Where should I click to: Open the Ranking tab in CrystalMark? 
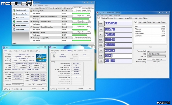pyautogui.click(x=104, y=18)
